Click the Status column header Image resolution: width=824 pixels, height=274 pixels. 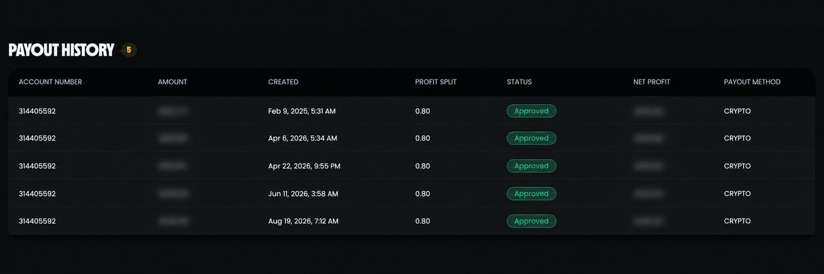pyautogui.click(x=519, y=82)
